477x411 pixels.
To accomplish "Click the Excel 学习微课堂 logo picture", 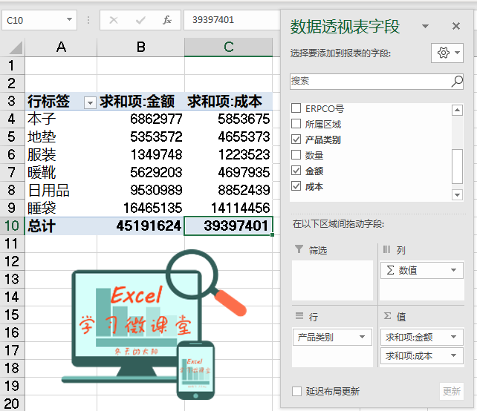I will point(154,325).
